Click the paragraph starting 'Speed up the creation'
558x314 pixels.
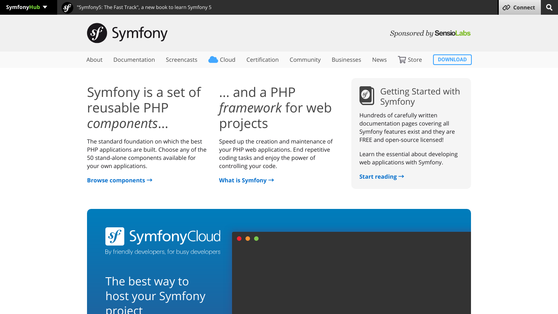pos(276,154)
